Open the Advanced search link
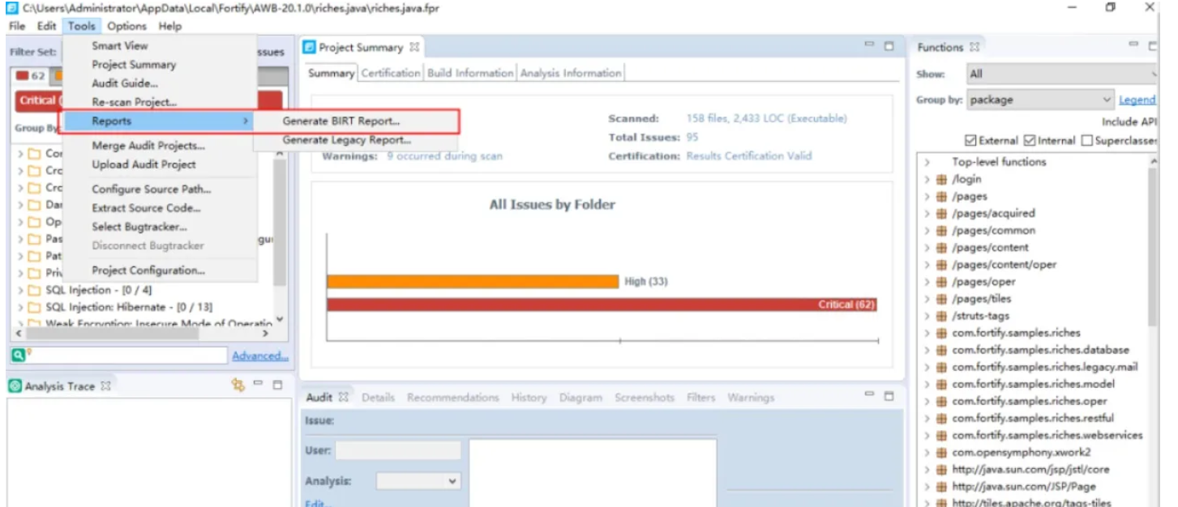The height and width of the screenshot is (507, 1178). pyautogui.click(x=260, y=356)
